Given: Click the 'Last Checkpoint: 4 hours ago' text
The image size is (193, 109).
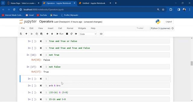Looking at the screenshot, I should 68,22.
